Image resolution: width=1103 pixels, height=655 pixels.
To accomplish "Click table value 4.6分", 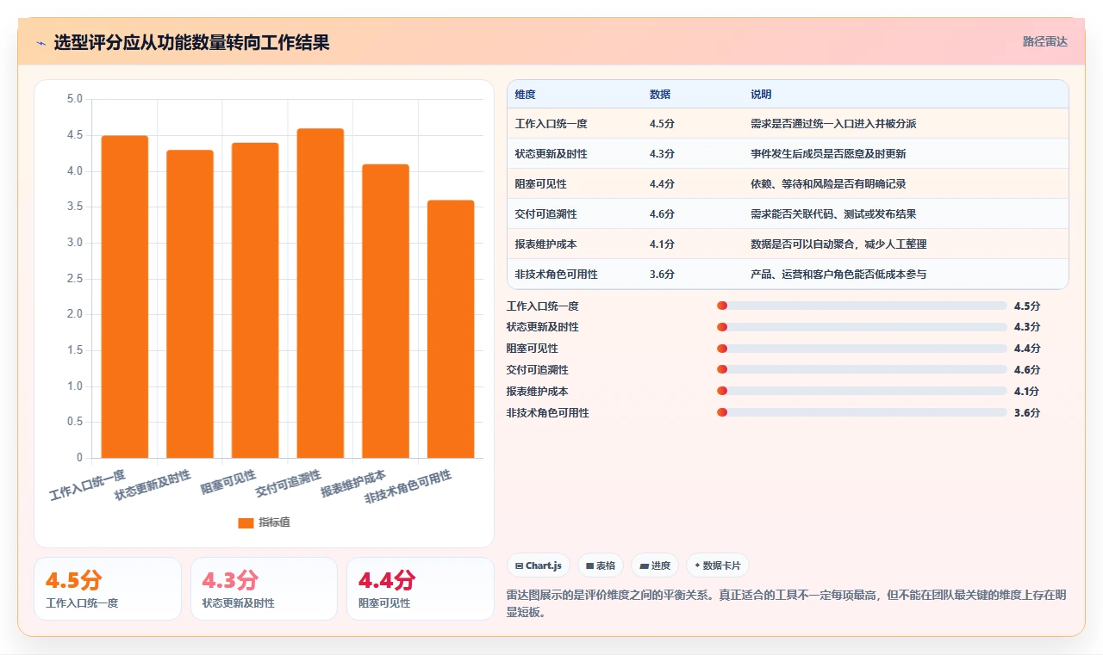I will [662, 214].
